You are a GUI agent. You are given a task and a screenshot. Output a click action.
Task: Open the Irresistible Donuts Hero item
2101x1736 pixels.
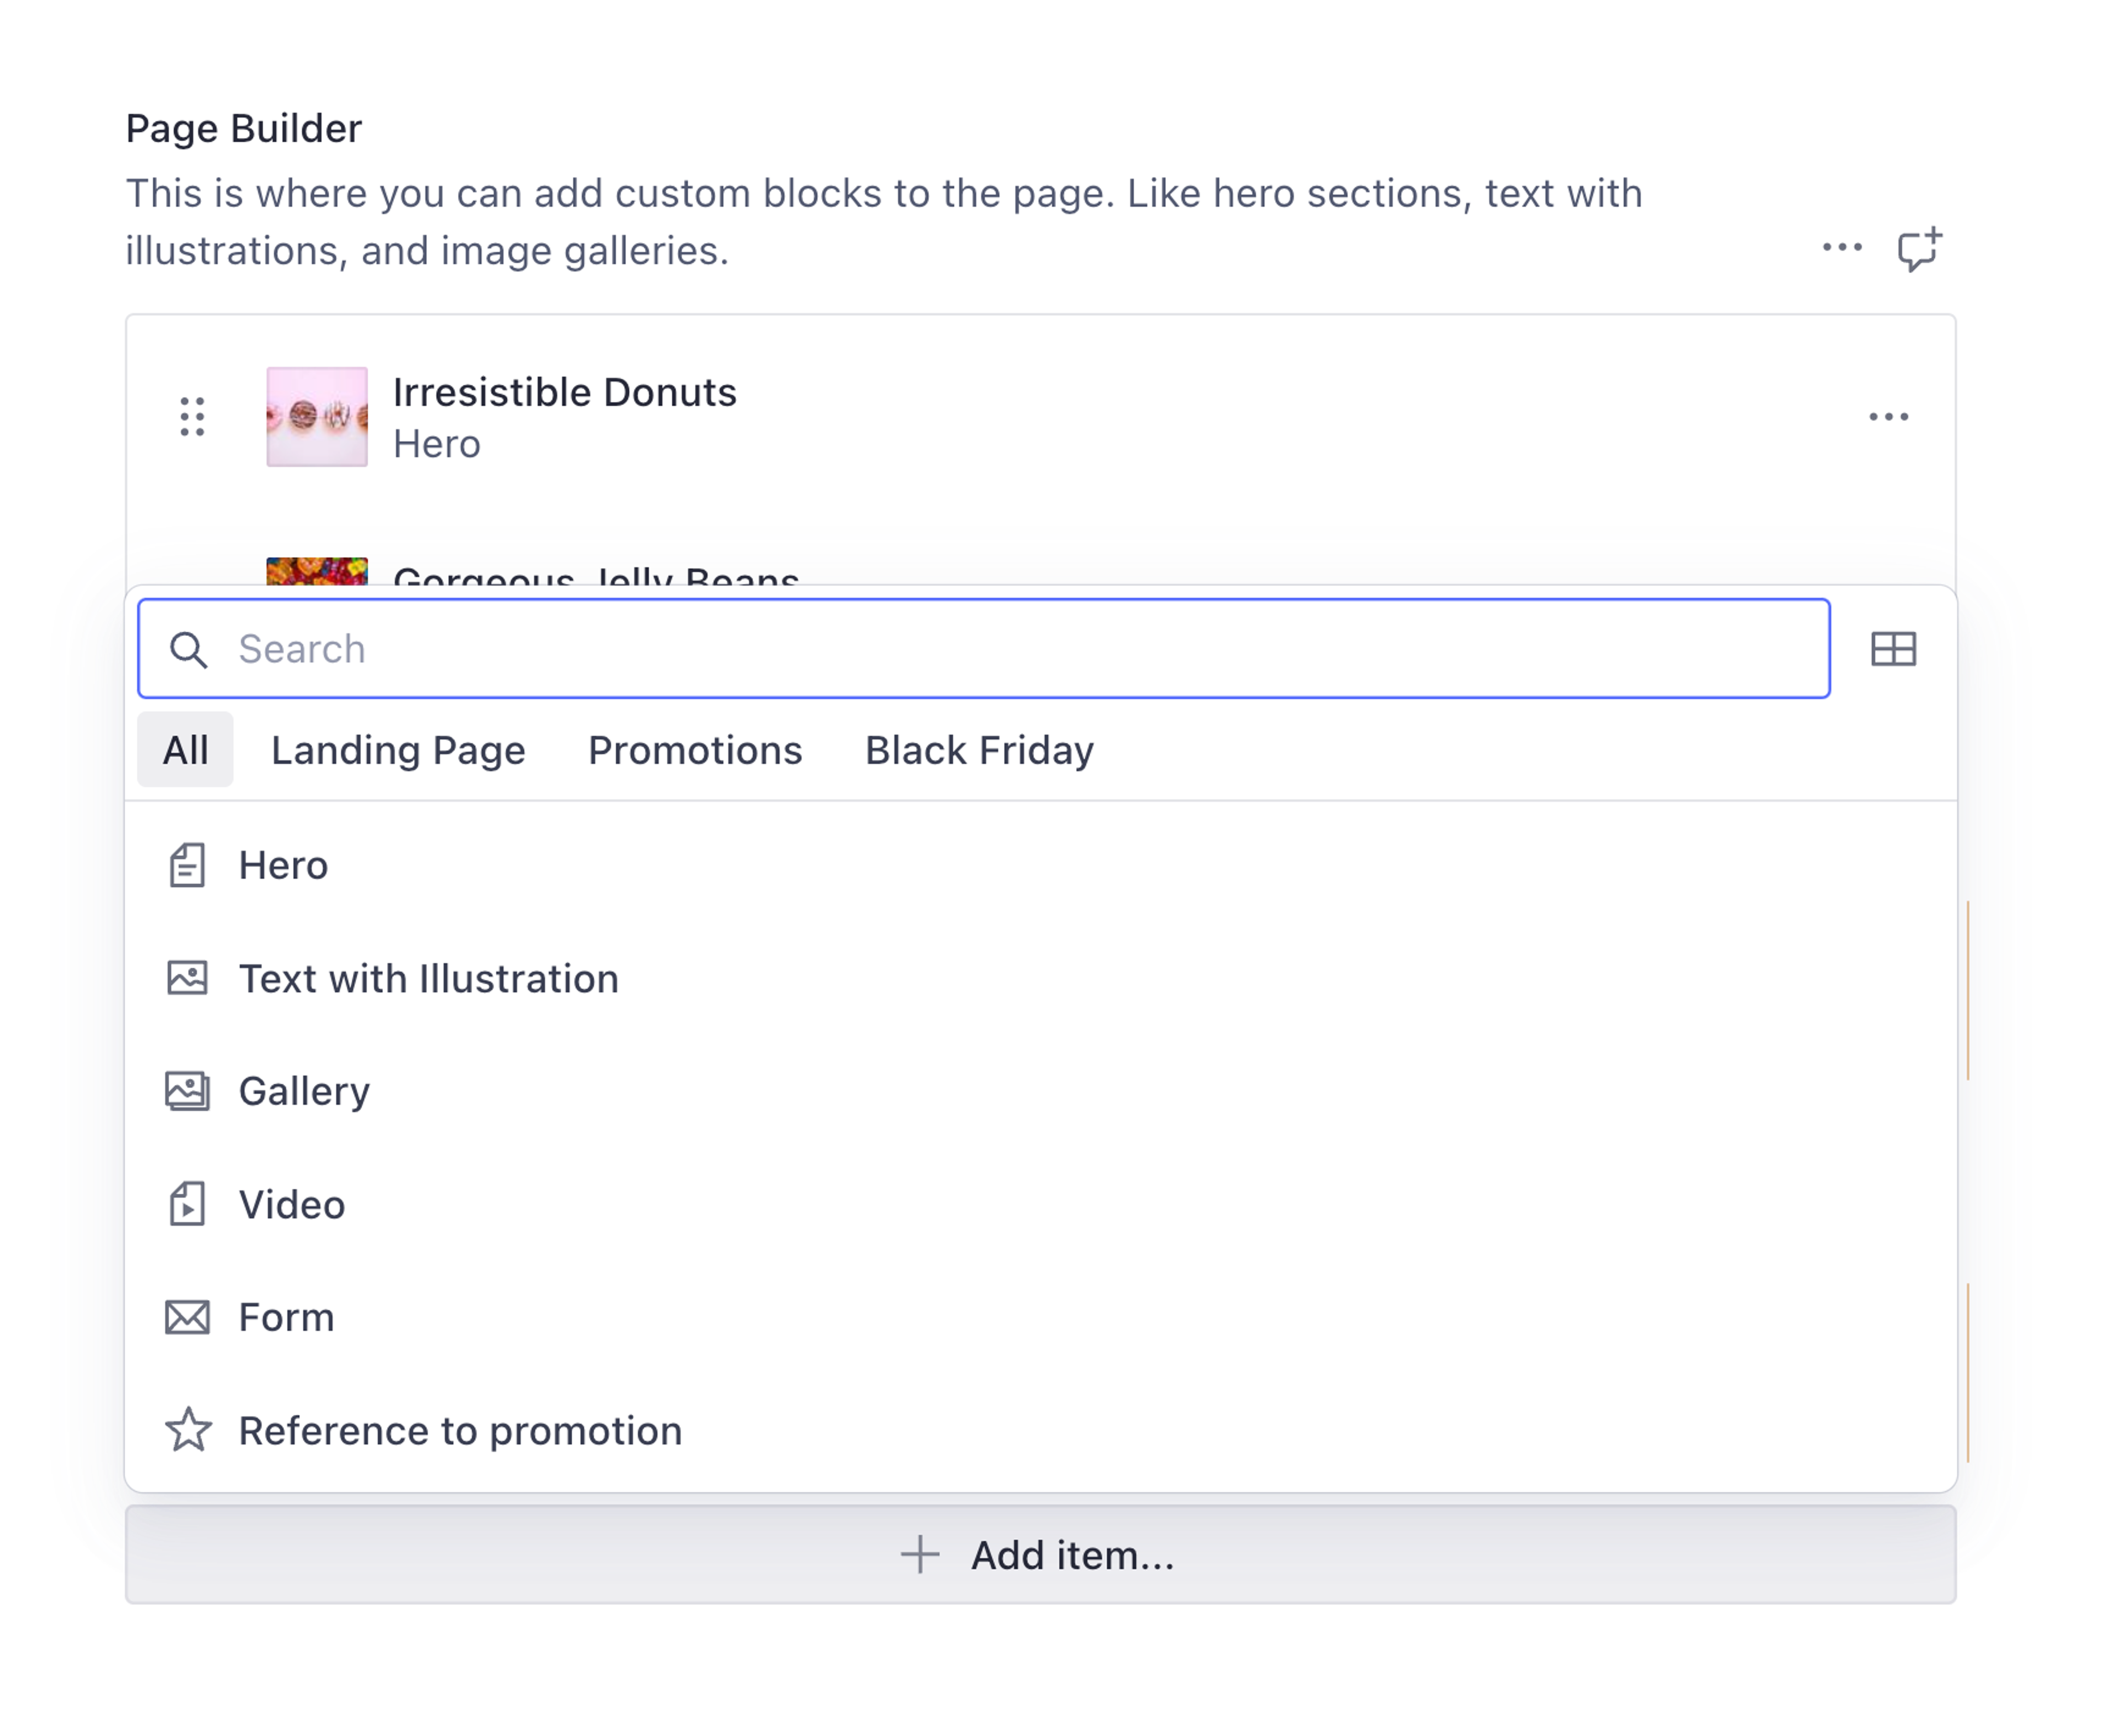tap(565, 417)
